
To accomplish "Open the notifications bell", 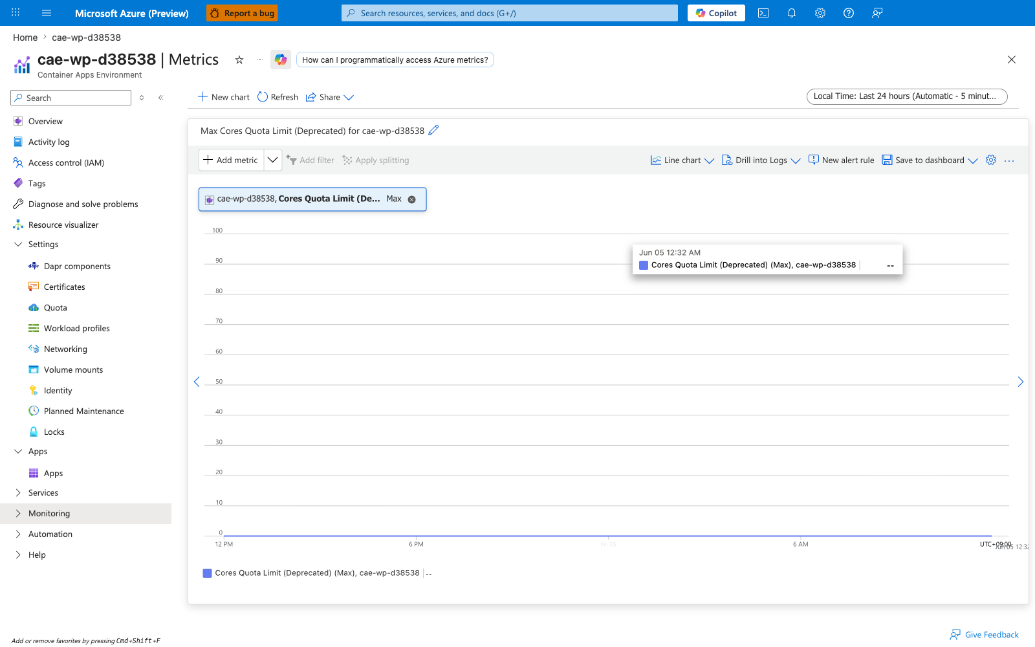I will pos(792,13).
